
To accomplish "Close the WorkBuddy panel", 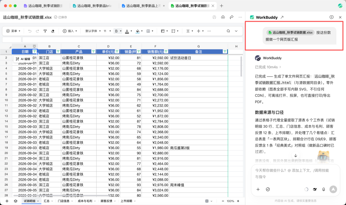I will [340, 17].
